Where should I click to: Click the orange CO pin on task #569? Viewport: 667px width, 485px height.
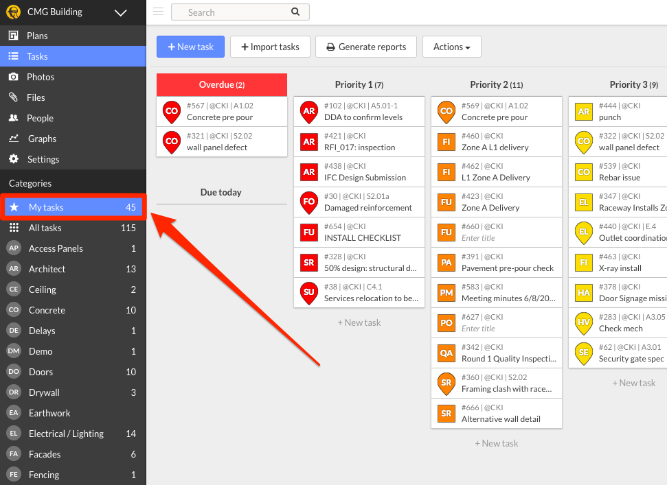point(446,112)
